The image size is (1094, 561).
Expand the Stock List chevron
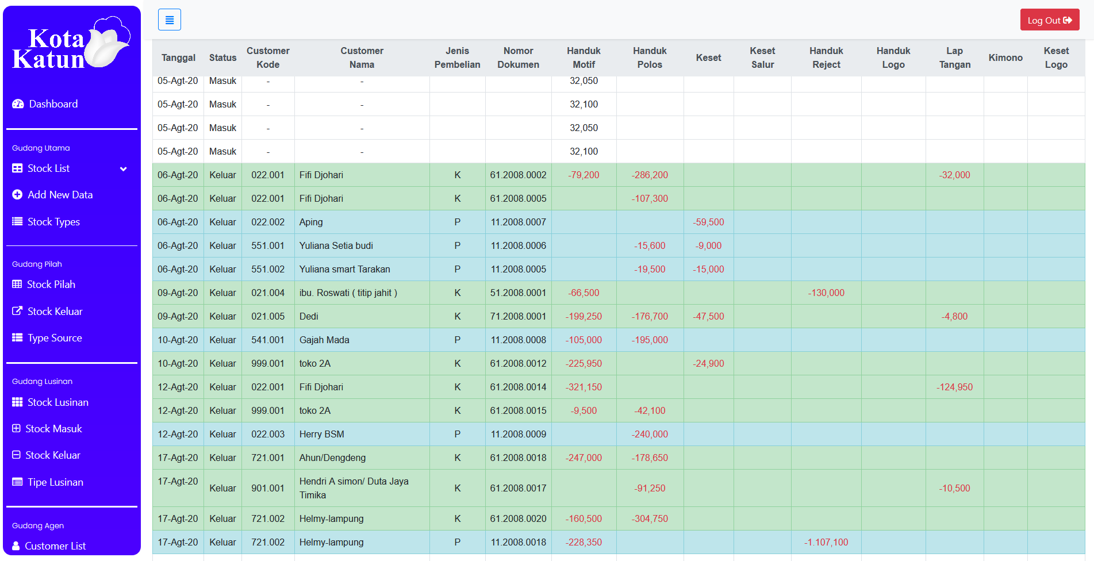(123, 169)
